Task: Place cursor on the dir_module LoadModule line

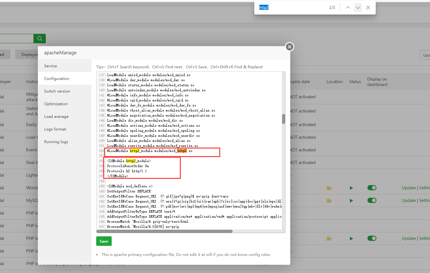Action: (145, 121)
